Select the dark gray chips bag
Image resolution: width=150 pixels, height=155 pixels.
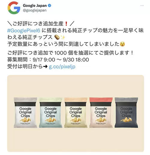tap(126, 113)
